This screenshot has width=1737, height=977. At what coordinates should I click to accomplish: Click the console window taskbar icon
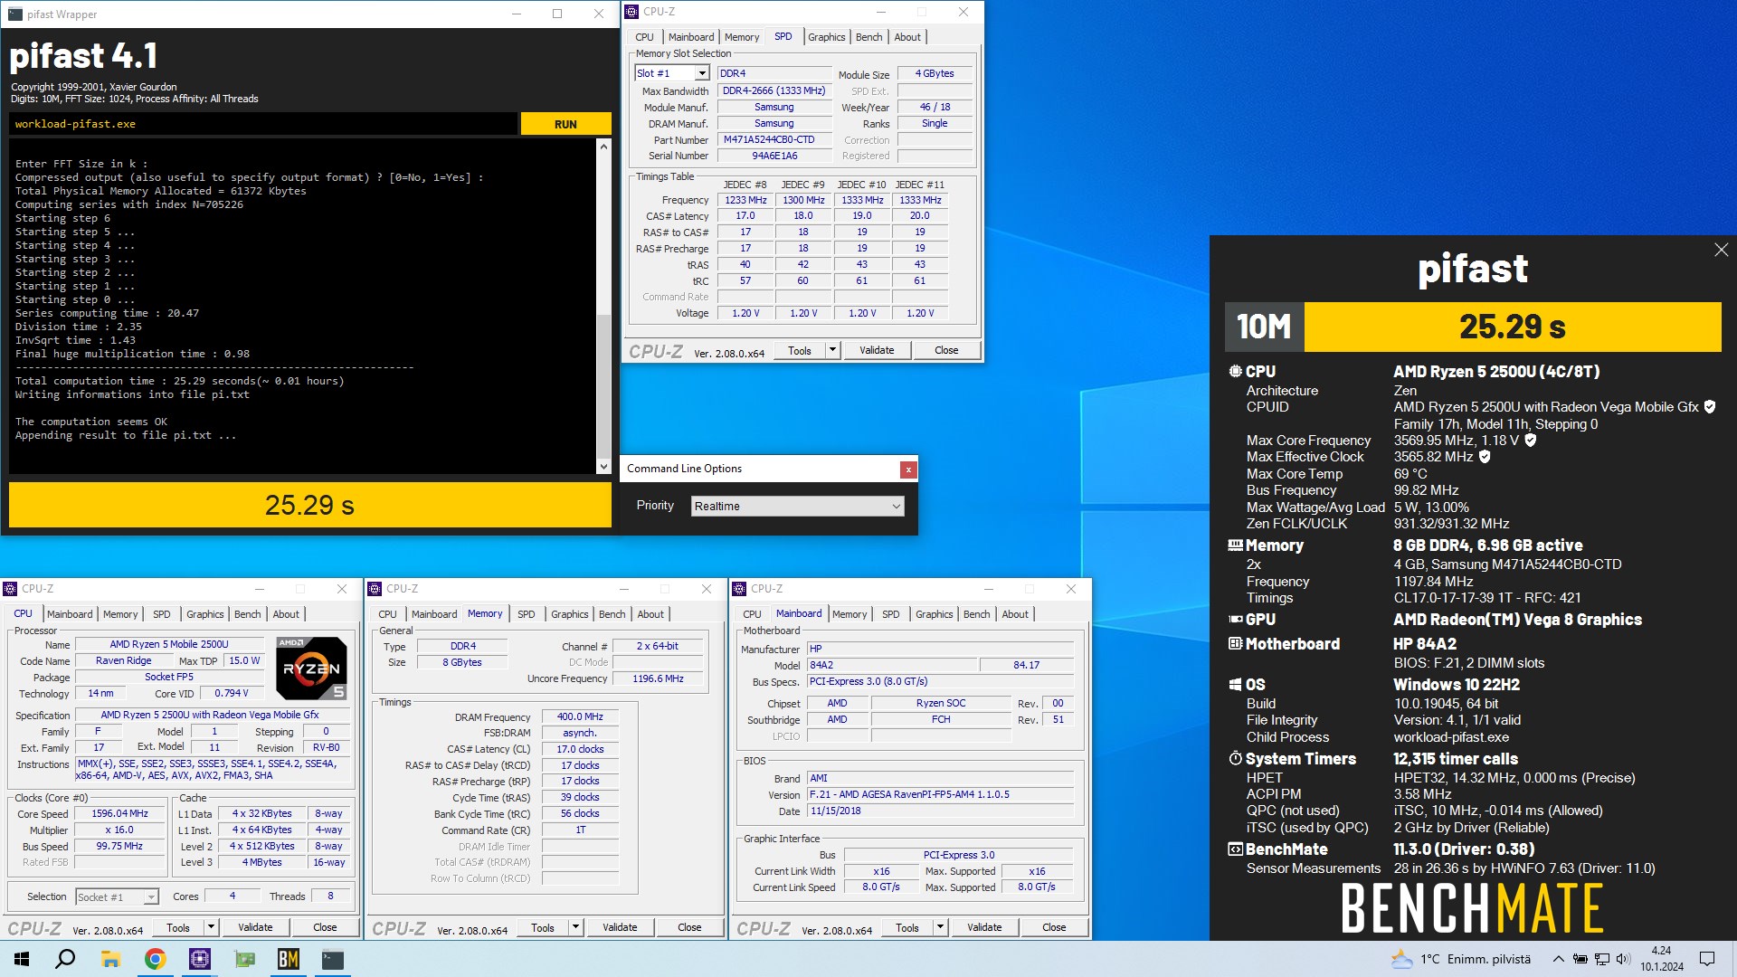(x=333, y=959)
